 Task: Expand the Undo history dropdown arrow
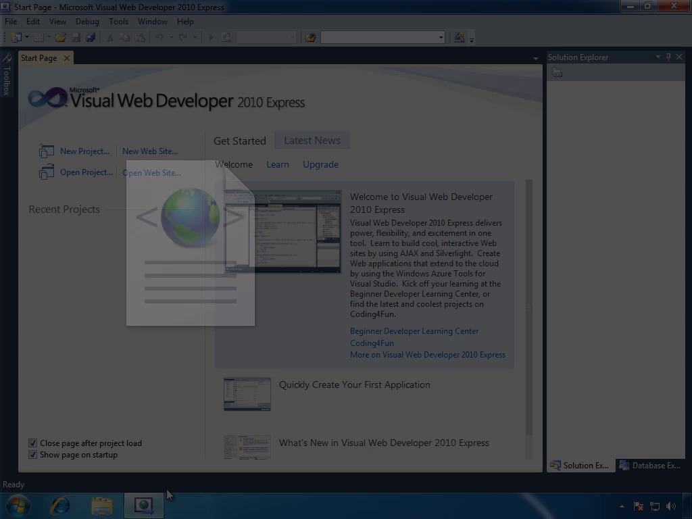(x=171, y=38)
